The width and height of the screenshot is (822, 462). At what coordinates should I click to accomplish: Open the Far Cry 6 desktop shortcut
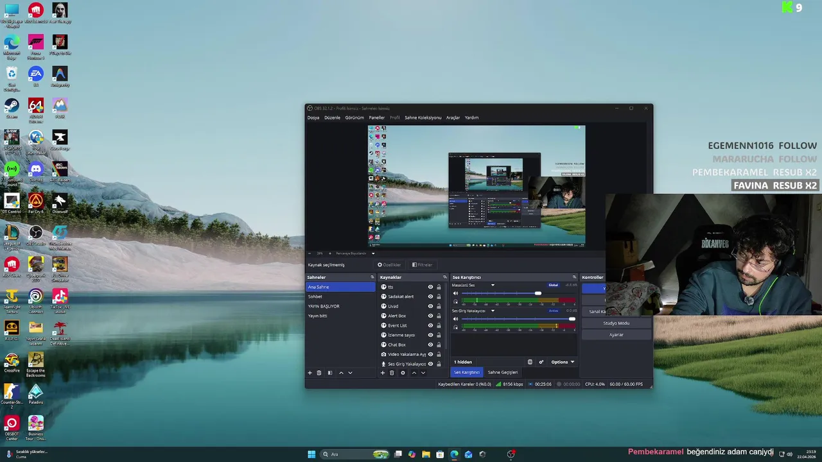(36, 204)
